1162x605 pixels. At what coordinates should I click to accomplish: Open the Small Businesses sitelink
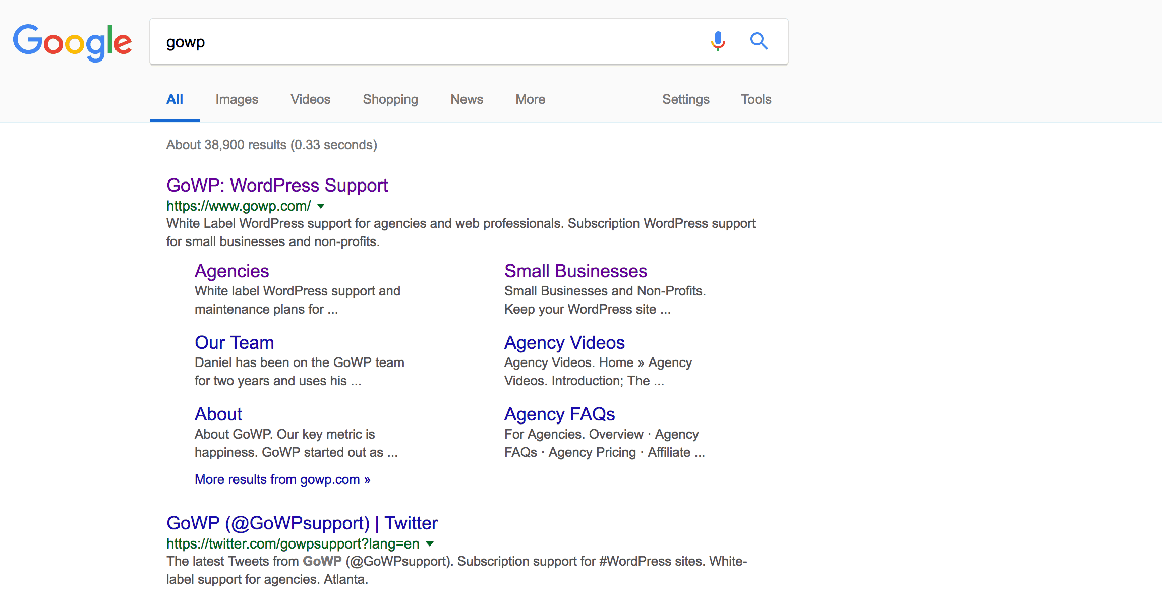(x=575, y=271)
